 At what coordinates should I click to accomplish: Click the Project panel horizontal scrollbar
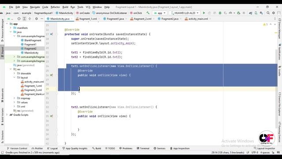tap(17, 144)
